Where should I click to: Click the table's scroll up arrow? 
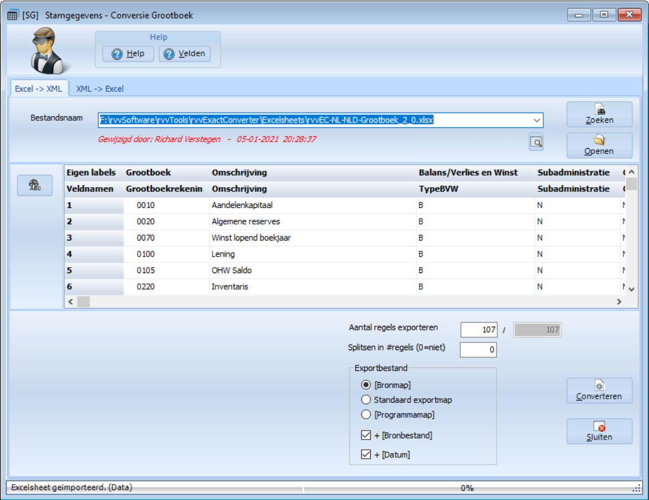631,172
